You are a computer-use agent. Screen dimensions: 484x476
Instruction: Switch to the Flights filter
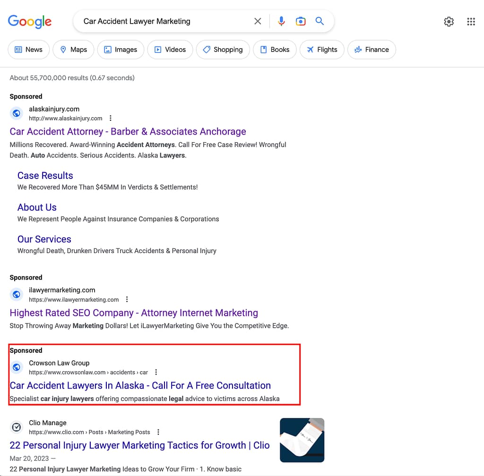[x=322, y=50]
